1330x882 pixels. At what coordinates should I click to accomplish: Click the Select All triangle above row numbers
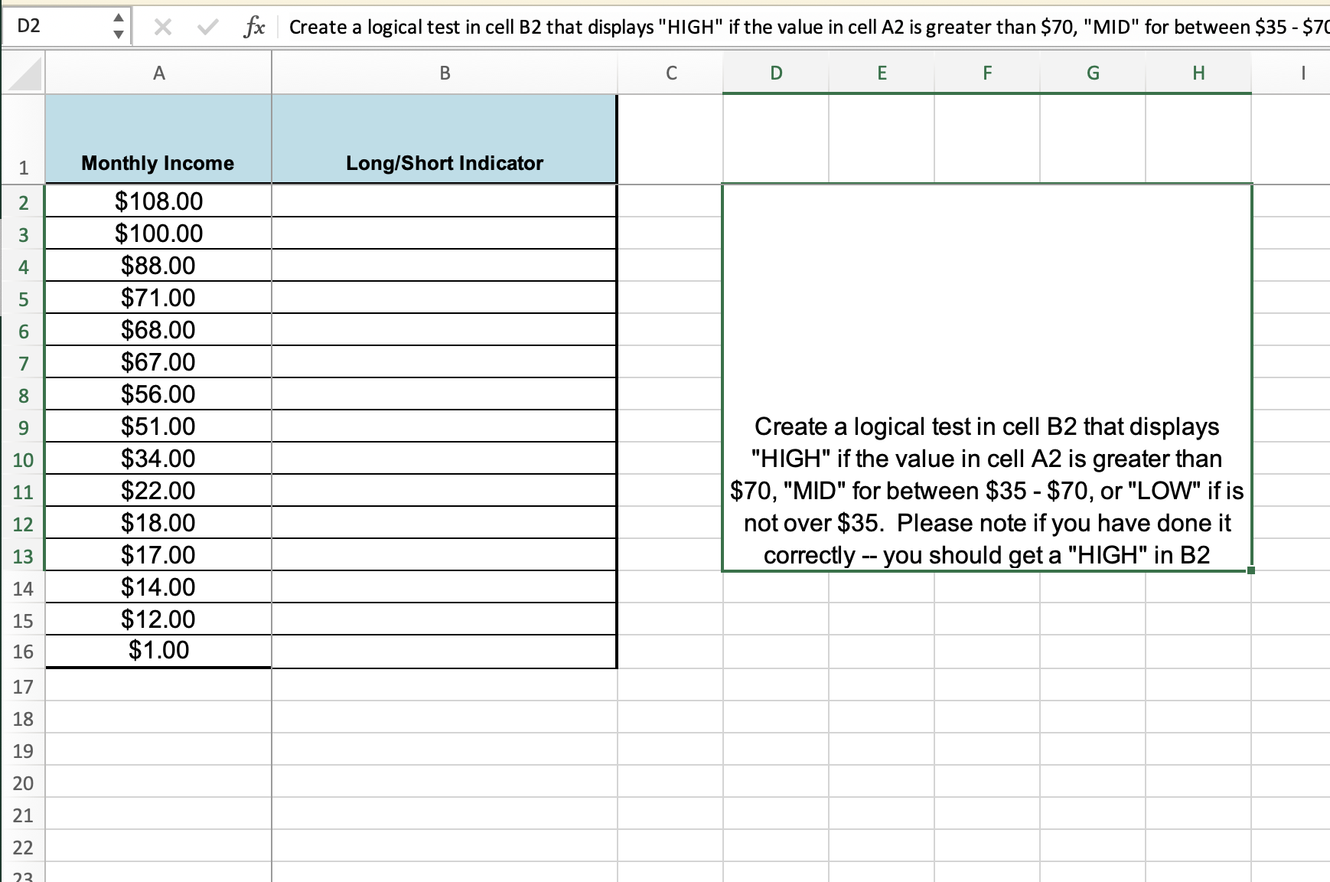pyautogui.click(x=22, y=73)
